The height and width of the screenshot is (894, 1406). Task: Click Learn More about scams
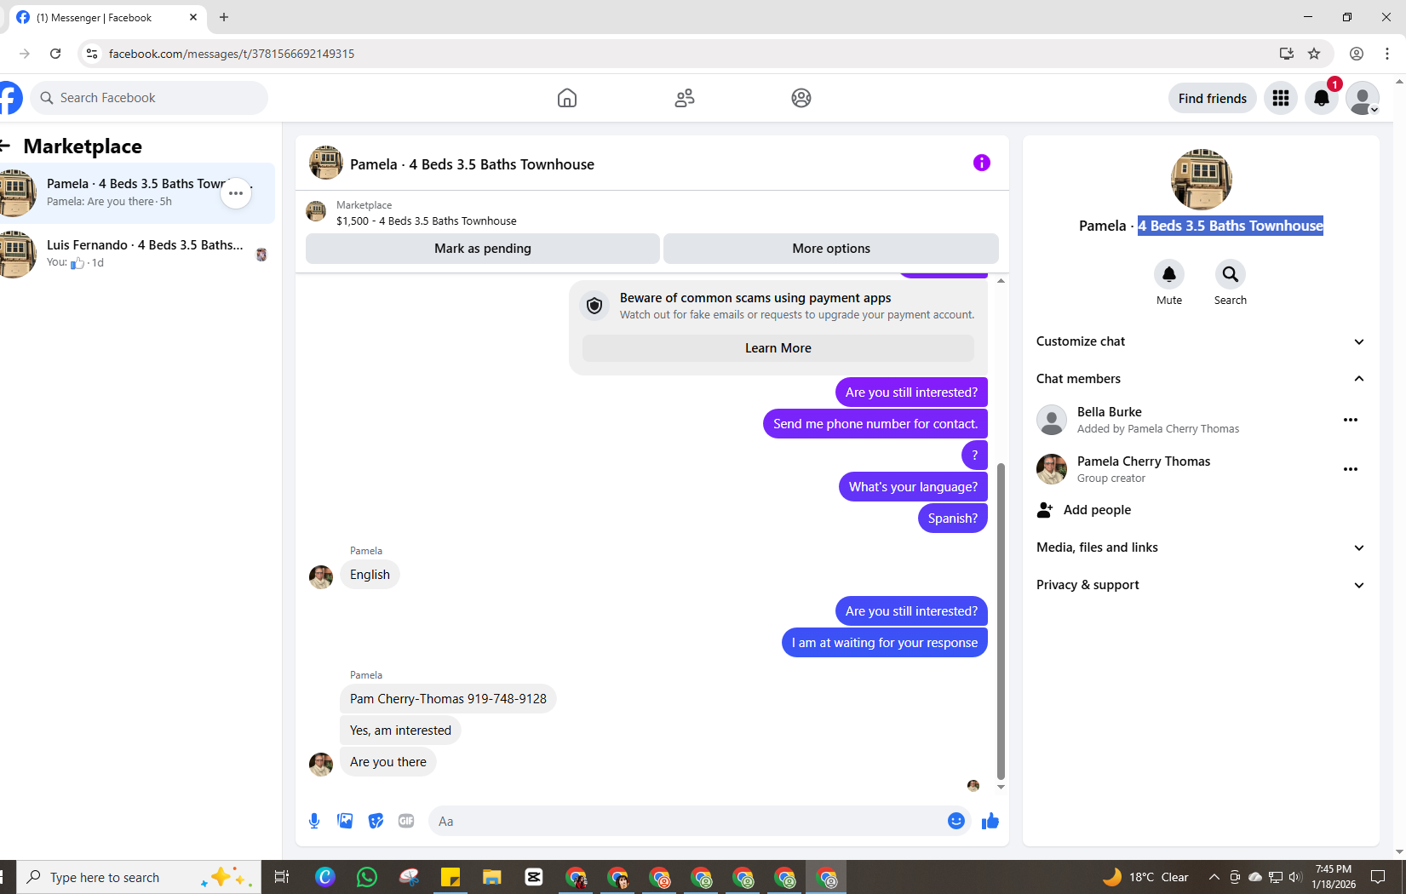778,348
